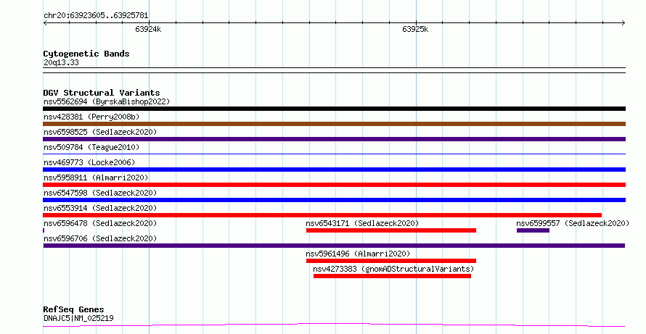Click the ruler's left arrow end
The image size is (646, 334).
[x=45, y=22]
